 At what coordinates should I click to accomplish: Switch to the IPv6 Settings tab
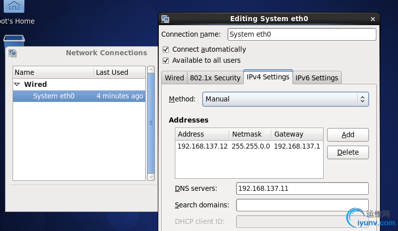(317, 78)
